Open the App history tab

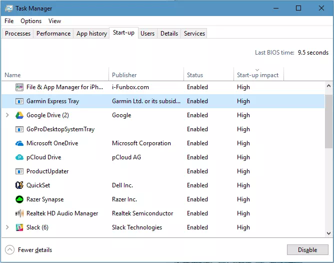(91, 34)
